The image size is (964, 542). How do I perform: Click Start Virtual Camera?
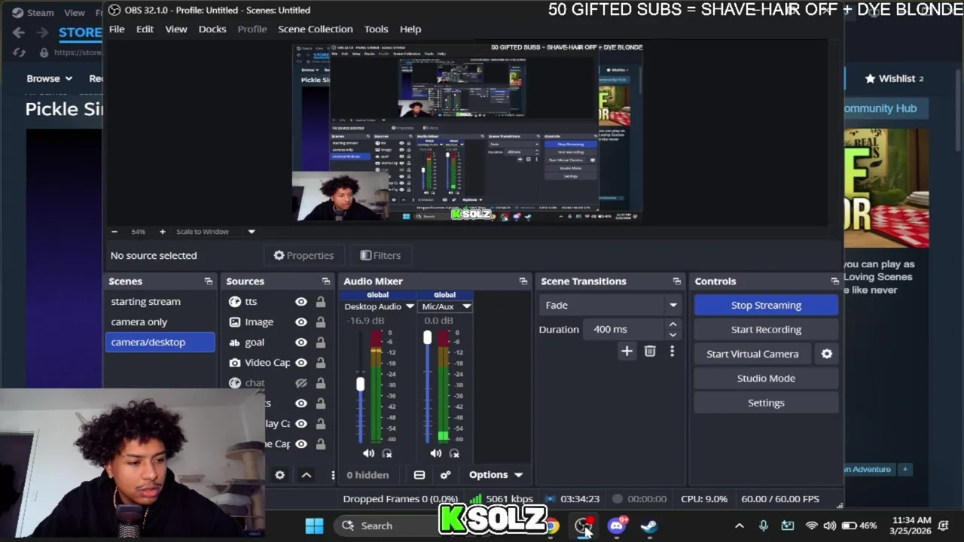pos(752,354)
